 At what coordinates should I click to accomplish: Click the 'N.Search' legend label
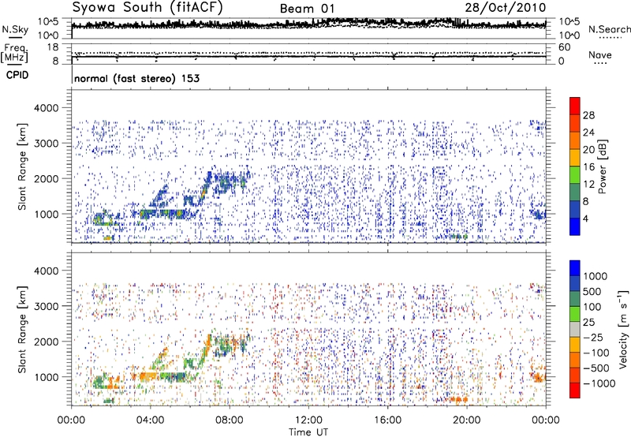point(609,29)
